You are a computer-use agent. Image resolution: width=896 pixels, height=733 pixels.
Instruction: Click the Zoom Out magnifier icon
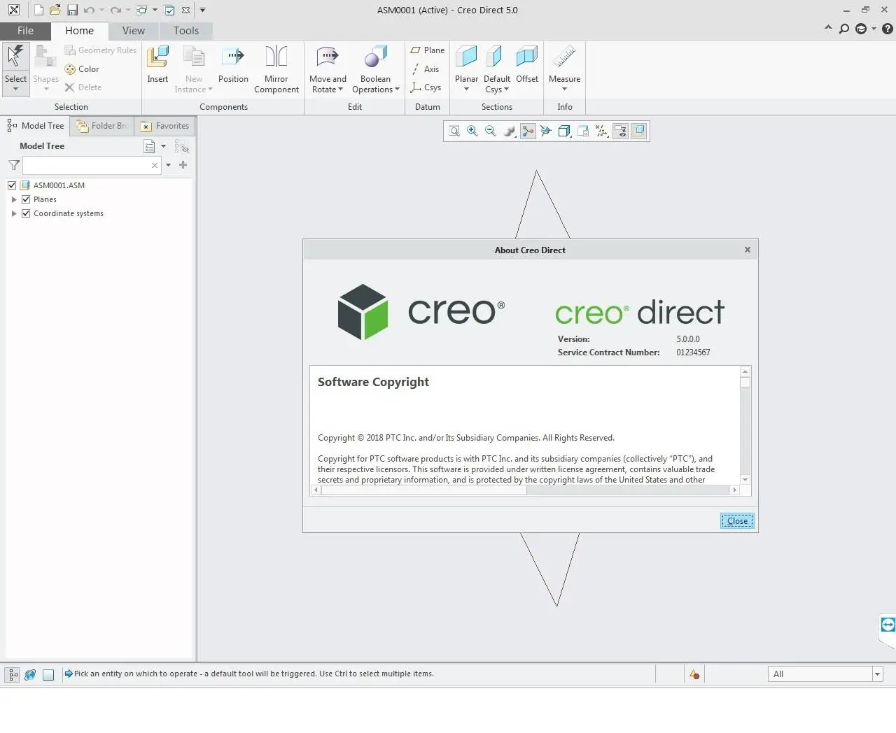pyautogui.click(x=491, y=131)
